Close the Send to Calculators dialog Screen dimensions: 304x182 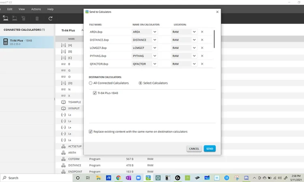pyautogui.click(x=217, y=12)
